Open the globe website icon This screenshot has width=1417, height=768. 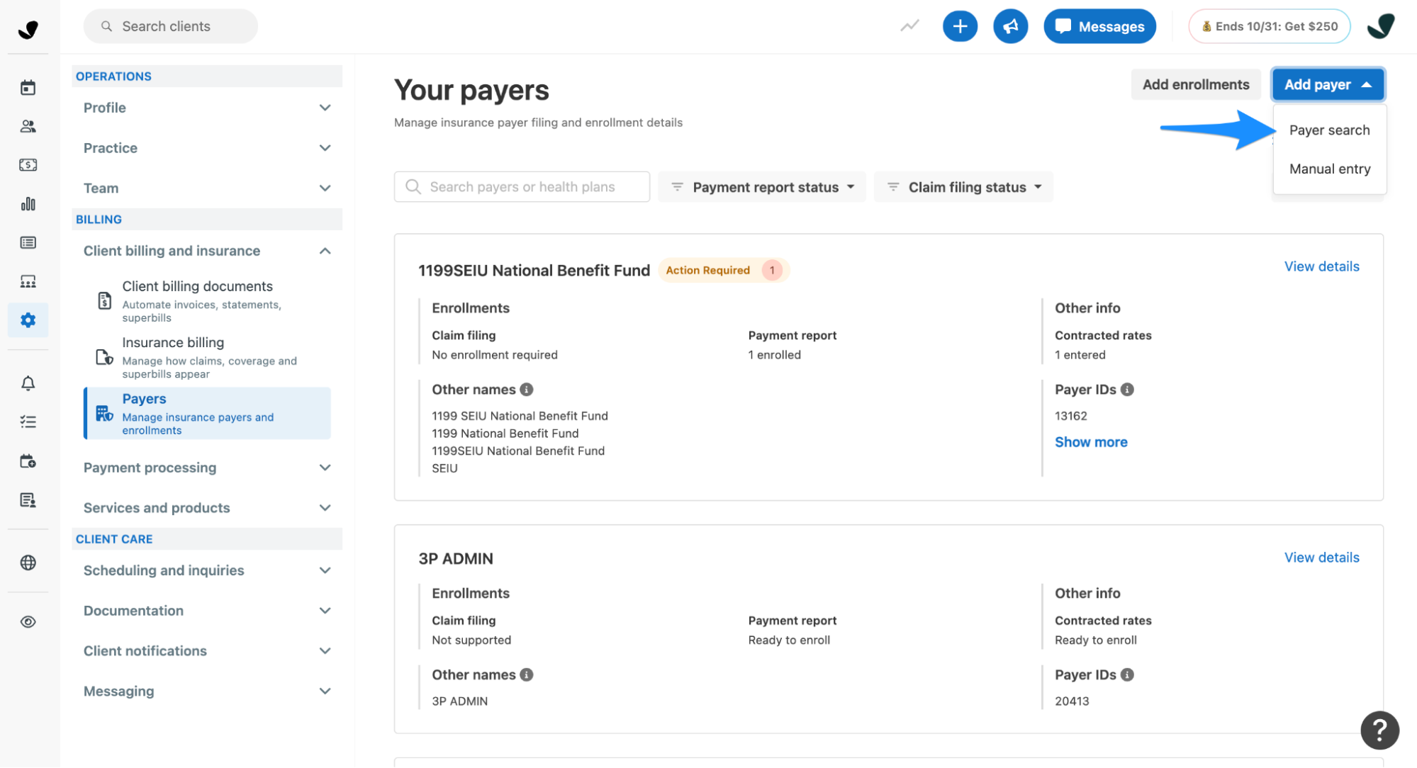(28, 563)
